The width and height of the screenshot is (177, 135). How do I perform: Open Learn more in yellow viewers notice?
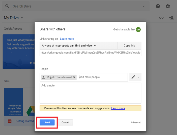[x=118, y=108]
